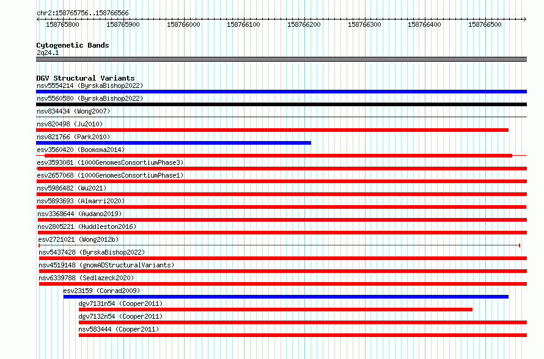
Task: Select the red bar for nsv2805221
Action: pos(282,233)
